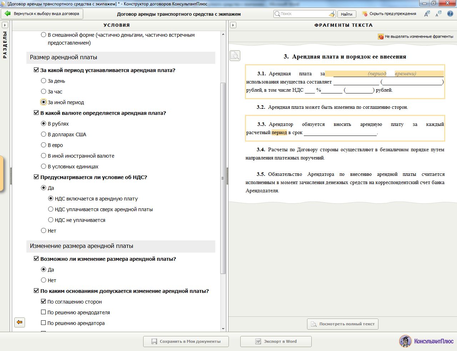The width and height of the screenshot is (457, 351).
Task: Click the document preview magnifier icon
Action: click(x=235, y=55)
